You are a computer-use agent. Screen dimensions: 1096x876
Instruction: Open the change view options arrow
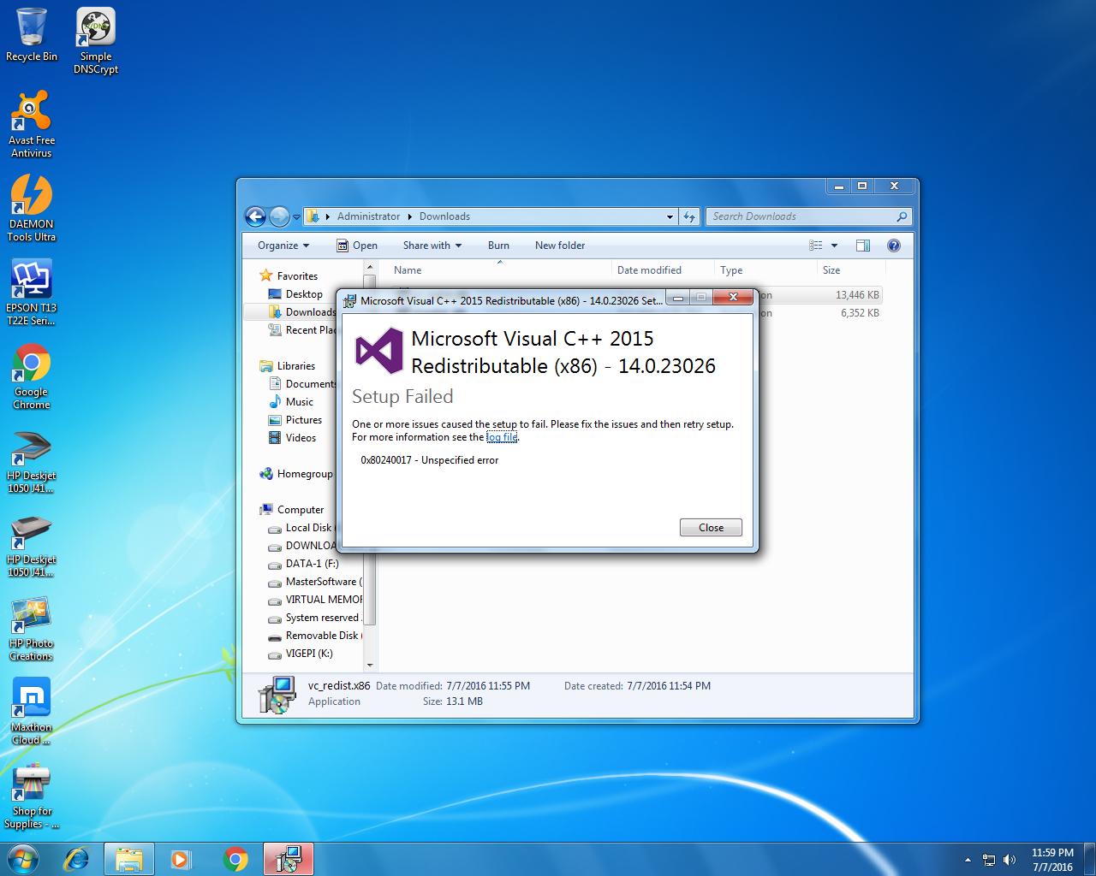point(834,246)
